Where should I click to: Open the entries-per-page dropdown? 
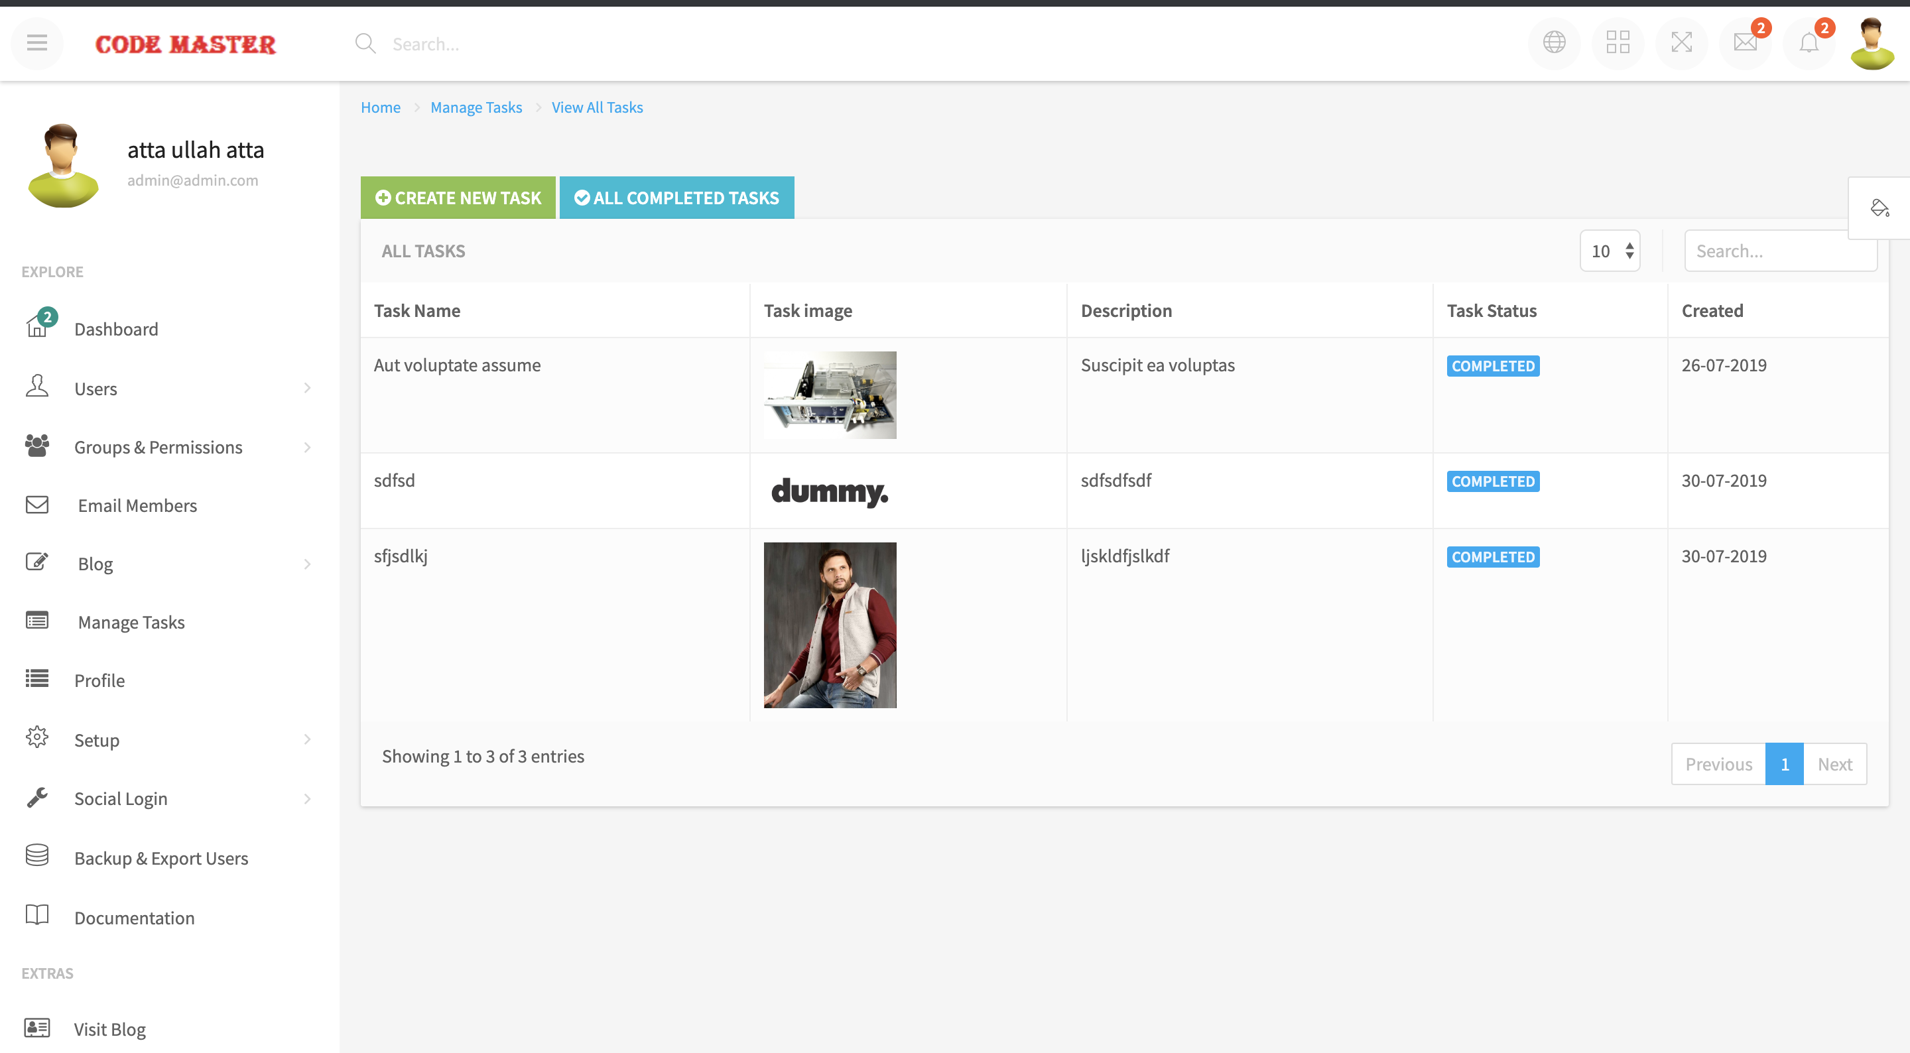[x=1610, y=251]
